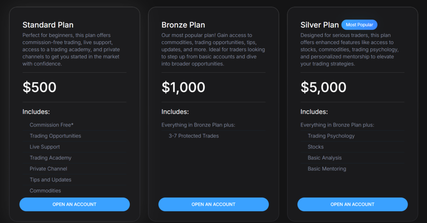Click the $500 price
427x223 pixels.
point(40,87)
